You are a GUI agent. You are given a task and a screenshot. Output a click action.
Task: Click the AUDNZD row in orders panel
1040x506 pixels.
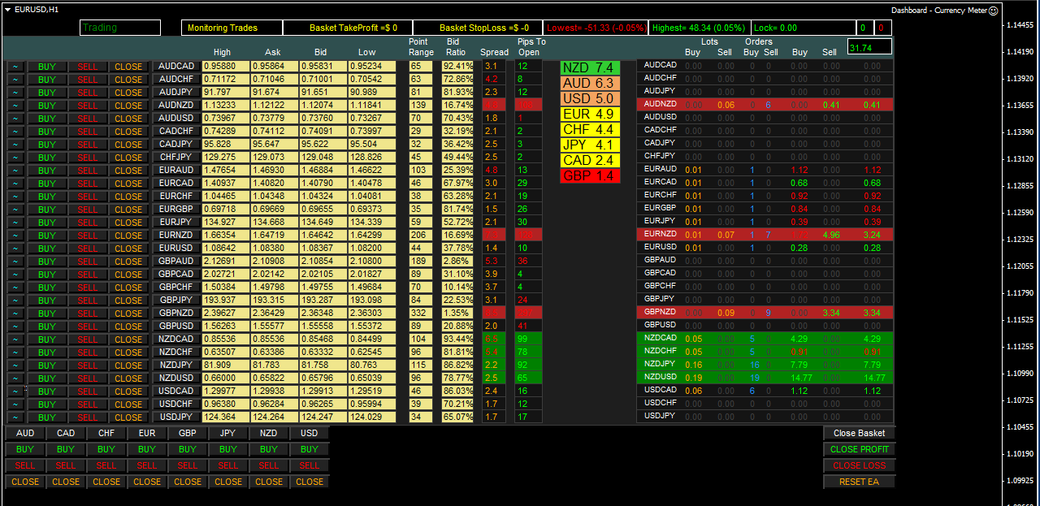tap(765, 105)
